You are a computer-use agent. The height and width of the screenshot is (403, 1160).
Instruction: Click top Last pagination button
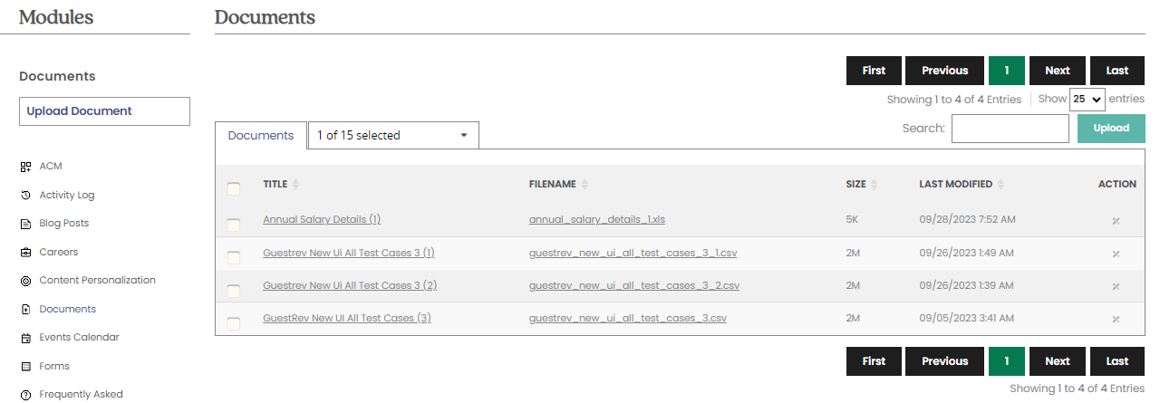[x=1117, y=71]
